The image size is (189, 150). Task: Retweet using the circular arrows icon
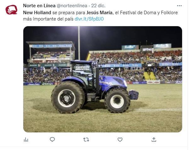[86, 140]
